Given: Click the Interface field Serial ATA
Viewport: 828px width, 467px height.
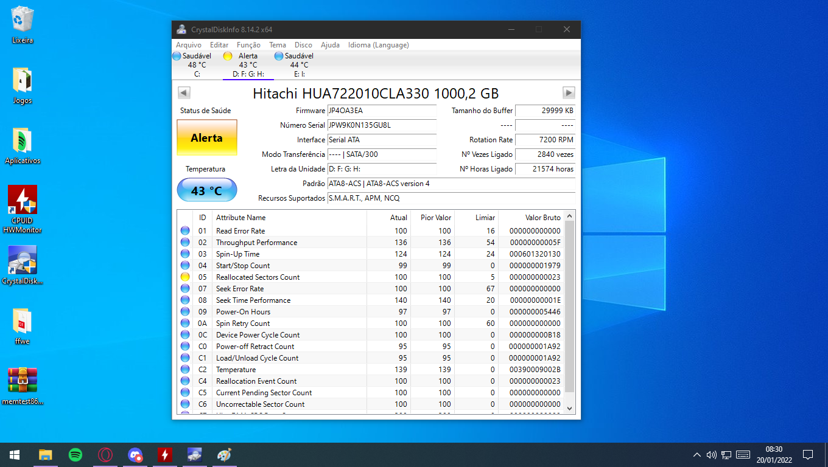Looking at the screenshot, I should [382, 140].
